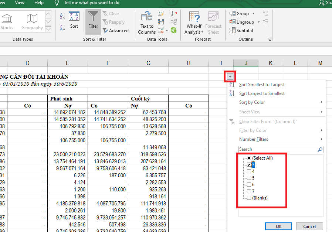Confirm the filter with OK

click(x=278, y=226)
